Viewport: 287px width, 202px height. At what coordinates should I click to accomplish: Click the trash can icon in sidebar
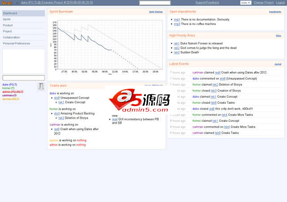pyautogui.click(x=41, y=86)
